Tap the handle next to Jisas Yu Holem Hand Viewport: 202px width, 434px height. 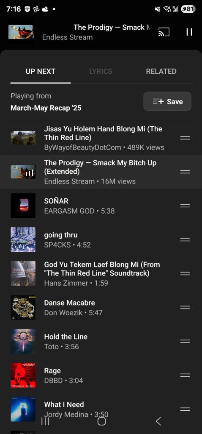click(185, 138)
